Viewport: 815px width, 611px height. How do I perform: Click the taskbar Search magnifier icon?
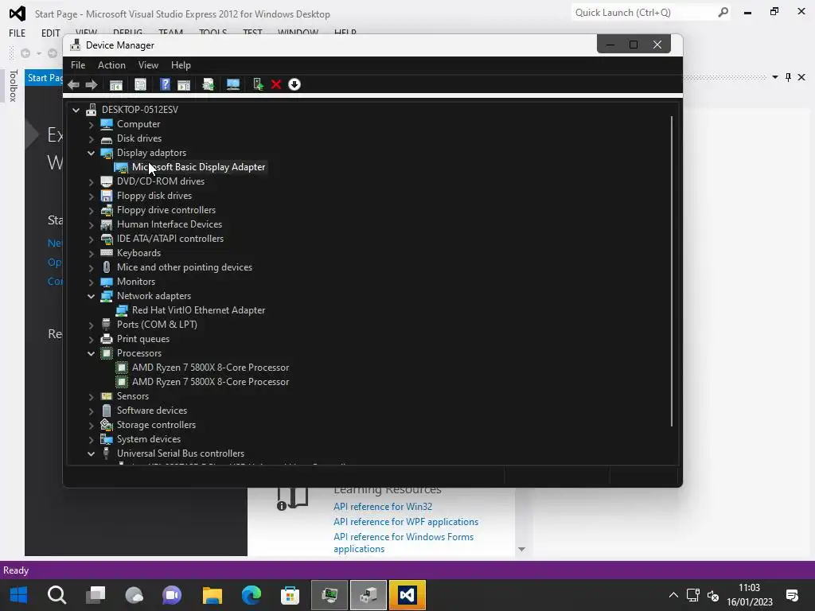(57, 595)
